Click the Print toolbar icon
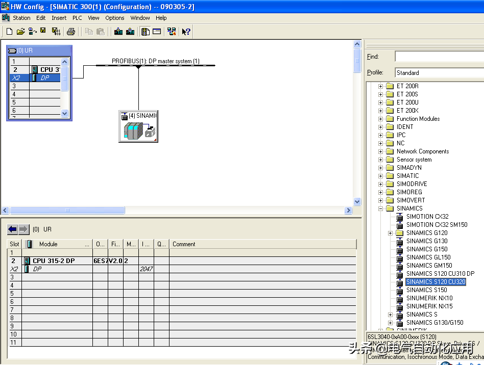484x365 pixels. point(71,32)
